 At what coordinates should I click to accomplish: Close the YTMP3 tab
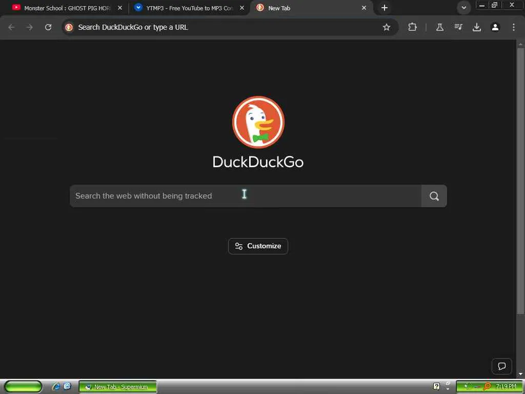click(242, 8)
